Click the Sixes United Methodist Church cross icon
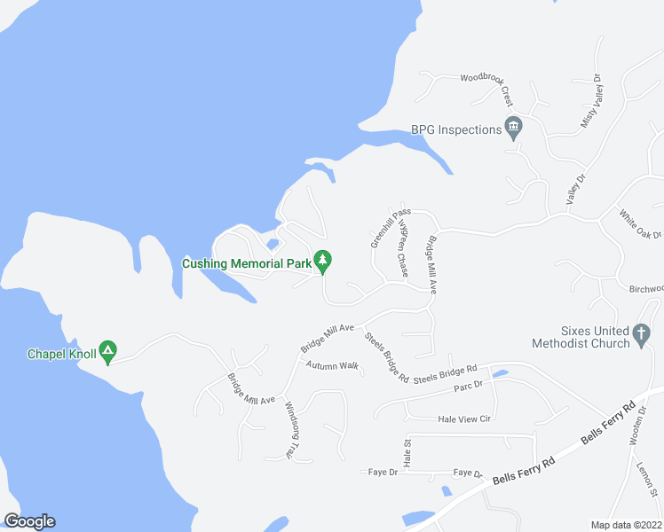Screen dimensions: 664x532 (641, 335)
